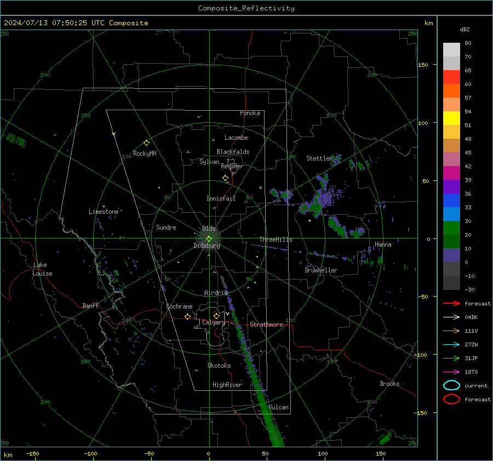
Task: Click the Calgary city label
Action: point(214,322)
